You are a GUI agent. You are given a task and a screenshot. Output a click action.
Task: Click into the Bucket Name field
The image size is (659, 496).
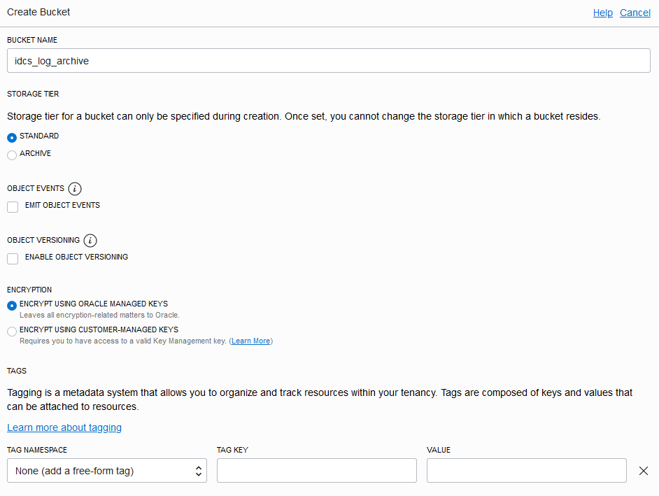tap(329, 61)
